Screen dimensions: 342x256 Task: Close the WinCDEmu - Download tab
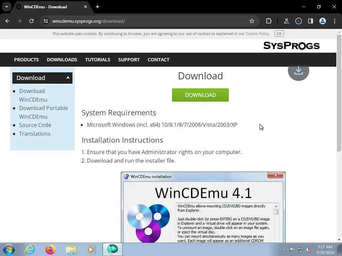coord(85,7)
